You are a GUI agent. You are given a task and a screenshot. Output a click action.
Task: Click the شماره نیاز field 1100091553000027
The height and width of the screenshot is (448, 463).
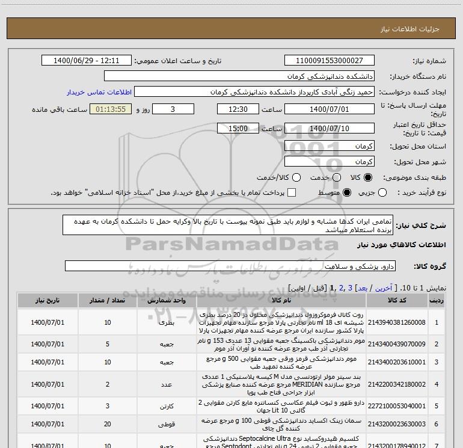pos(330,61)
